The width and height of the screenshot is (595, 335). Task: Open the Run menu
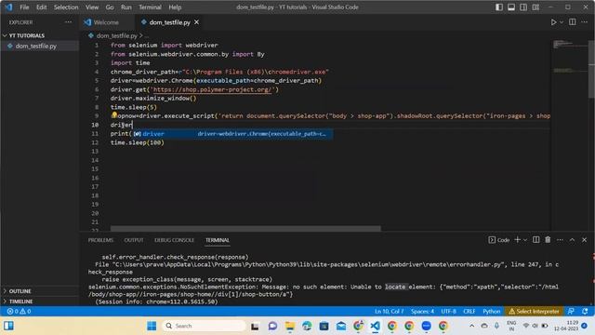[126, 7]
